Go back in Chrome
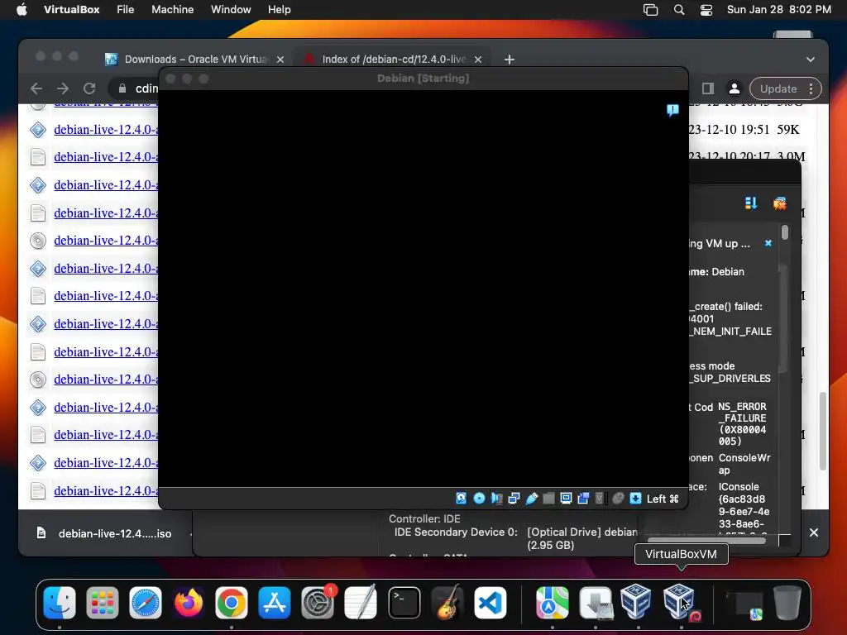Image resolution: width=847 pixels, height=635 pixels. 36,88
